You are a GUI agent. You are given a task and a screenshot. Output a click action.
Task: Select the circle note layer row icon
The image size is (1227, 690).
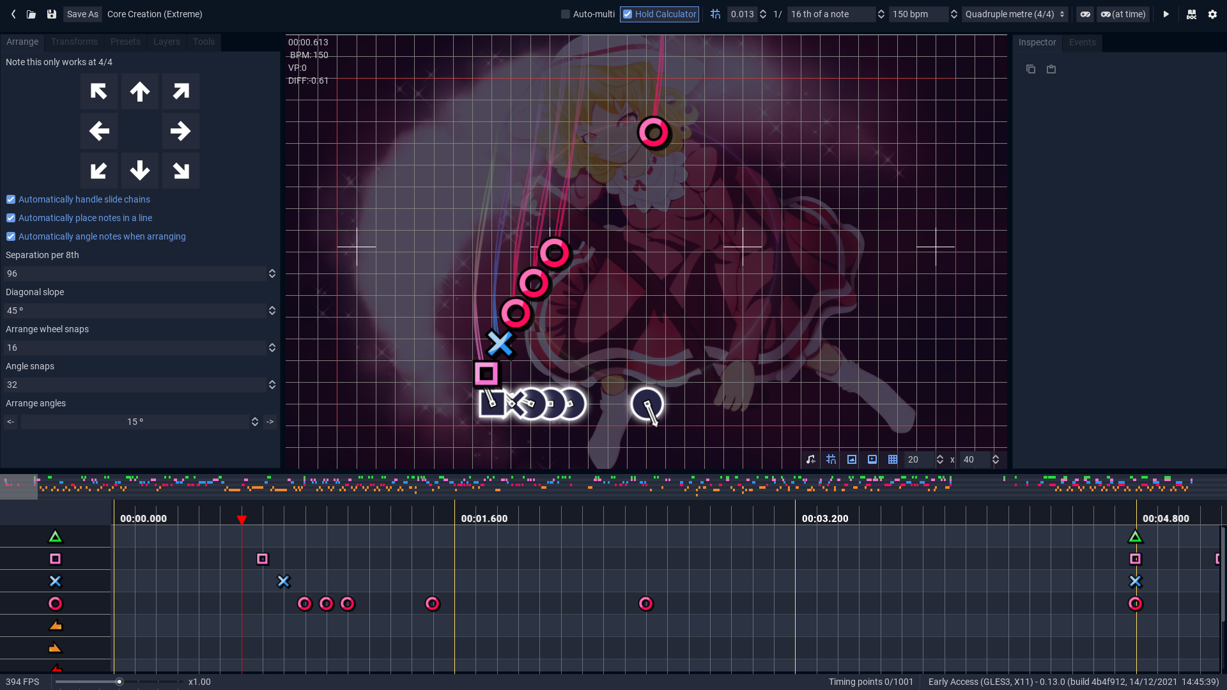pyautogui.click(x=56, y=604)
